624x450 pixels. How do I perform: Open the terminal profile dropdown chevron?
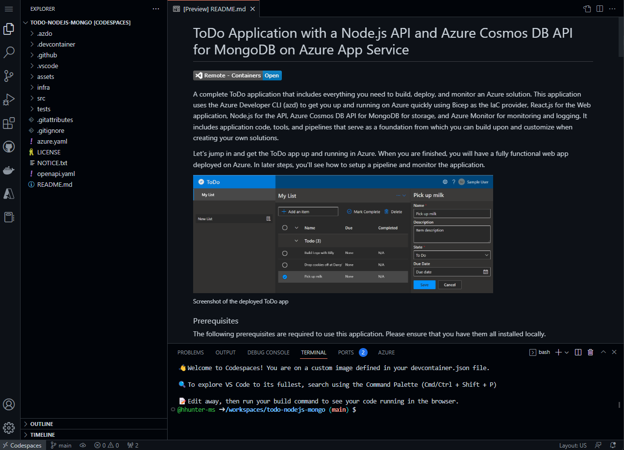click(567, 352)
